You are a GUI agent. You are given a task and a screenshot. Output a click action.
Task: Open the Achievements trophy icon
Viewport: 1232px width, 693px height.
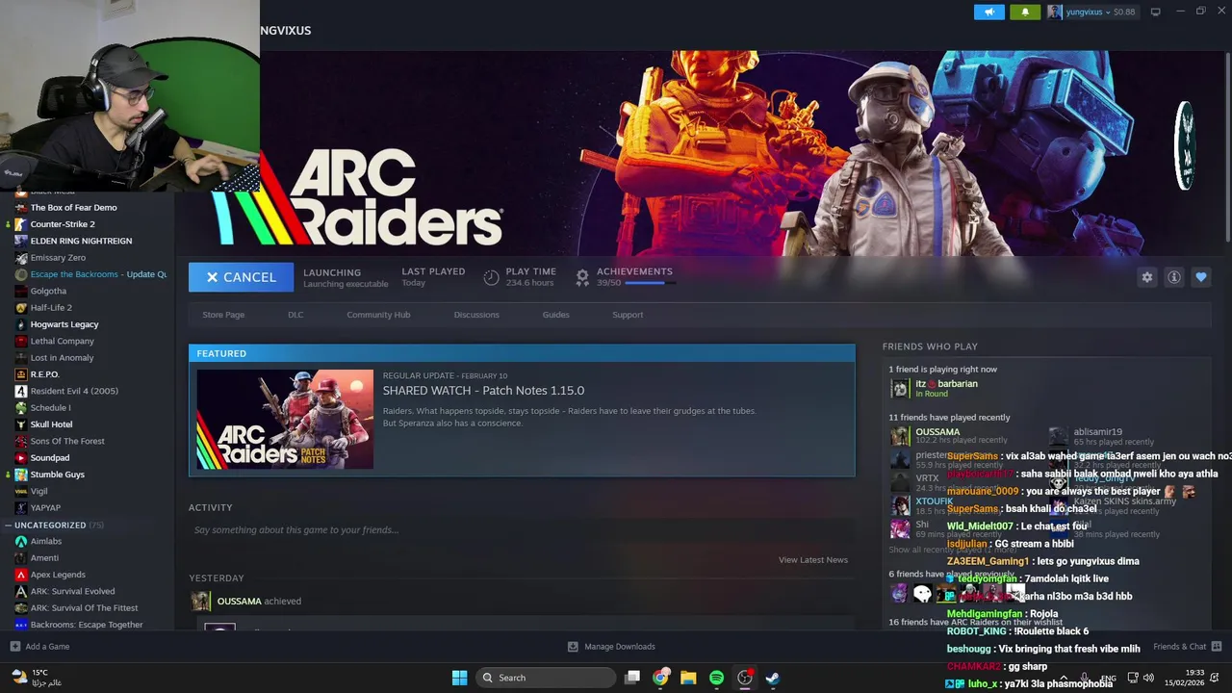click(582, 277)
